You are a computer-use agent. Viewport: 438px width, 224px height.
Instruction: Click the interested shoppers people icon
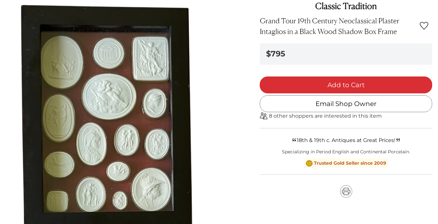pos(263,116)
